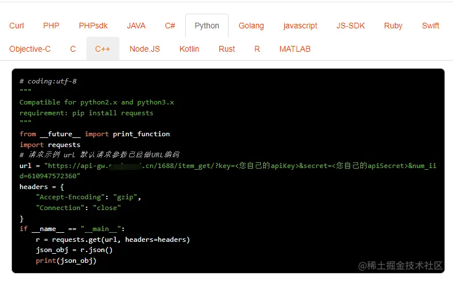Choose the Ruby code tab
This screenshot has width=453, height=281.
coord(393,26)
